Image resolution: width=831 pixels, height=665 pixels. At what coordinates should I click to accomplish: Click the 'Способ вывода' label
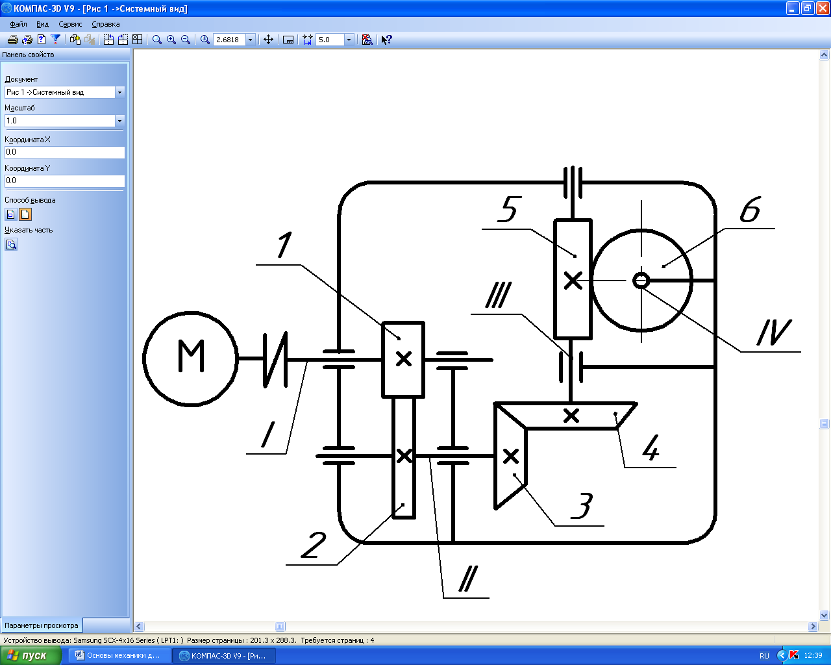[30, 200]
